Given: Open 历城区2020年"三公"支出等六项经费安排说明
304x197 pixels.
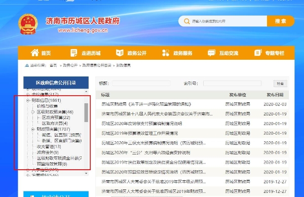Looking at the screenshot, I should [146, 152].
